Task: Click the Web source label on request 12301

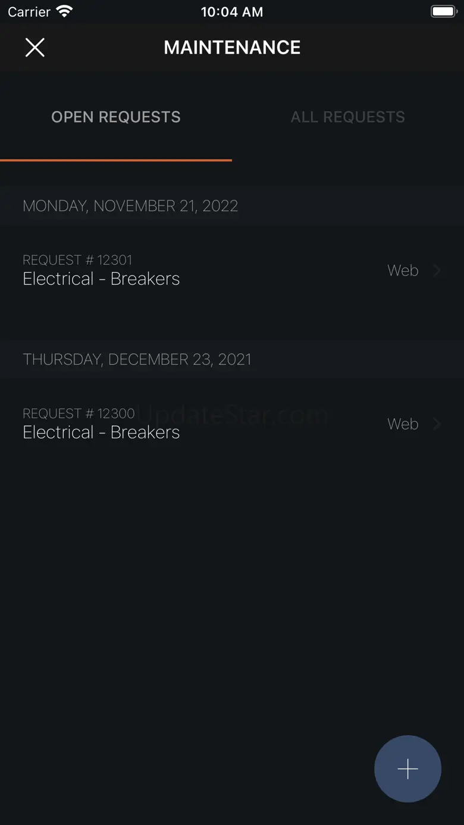Action: tap(403, 271)
